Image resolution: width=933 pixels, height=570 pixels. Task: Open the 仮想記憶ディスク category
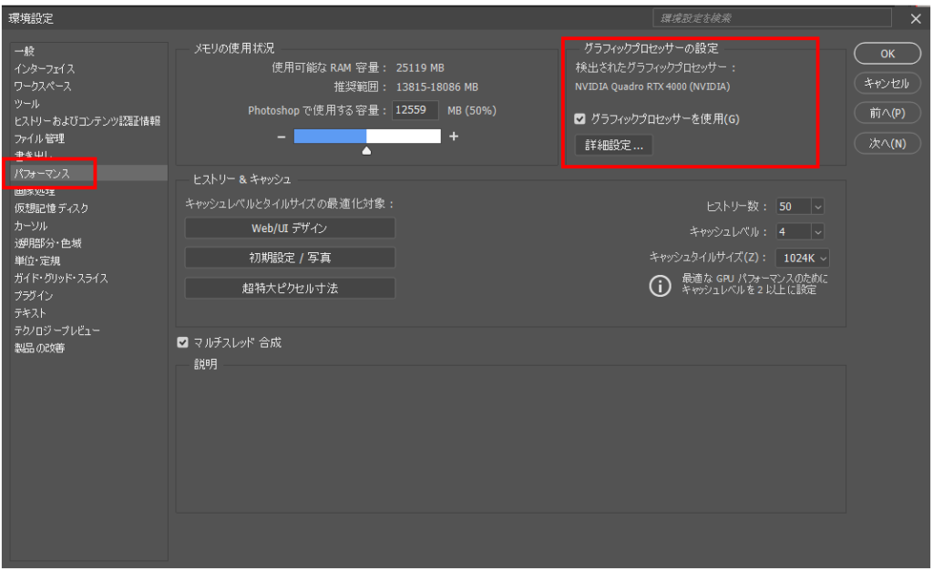pyautogui.click(x=52, y=209)
